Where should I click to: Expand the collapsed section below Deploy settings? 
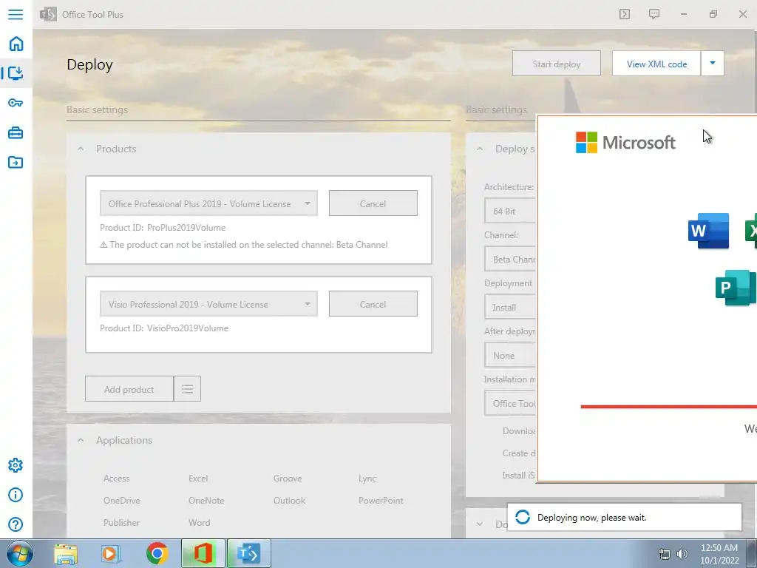[x=480, y=524]
